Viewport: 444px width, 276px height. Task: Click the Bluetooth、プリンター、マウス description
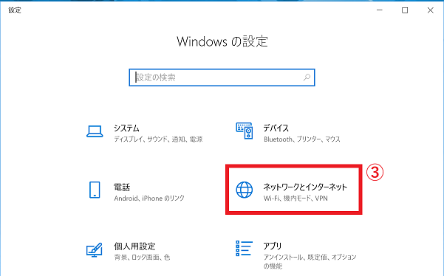(x=302, y=139)
